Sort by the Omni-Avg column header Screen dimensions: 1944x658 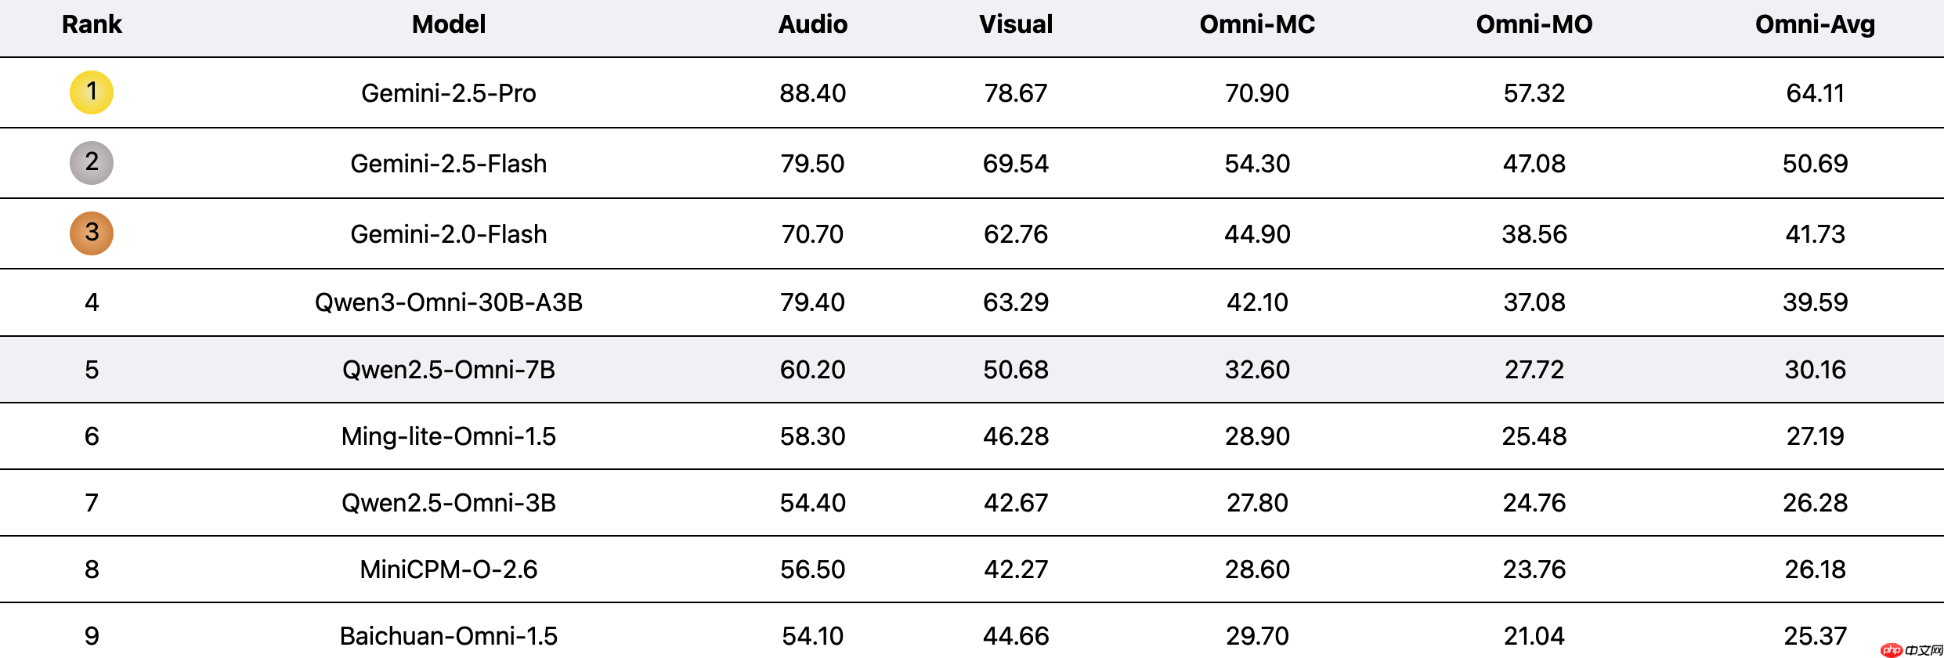(x=1815, y=24)
